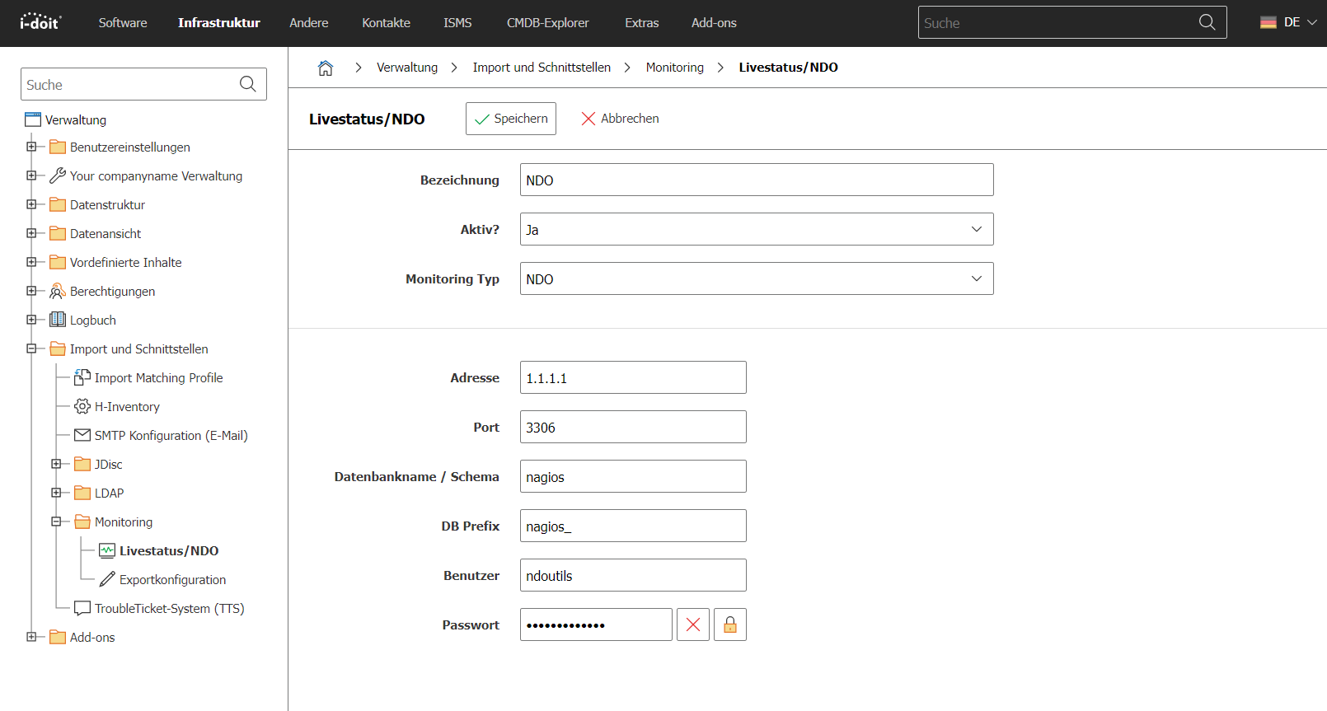Click the Livestatus/NDO monitor icon
1327x711 pixels.
[107, 550]
